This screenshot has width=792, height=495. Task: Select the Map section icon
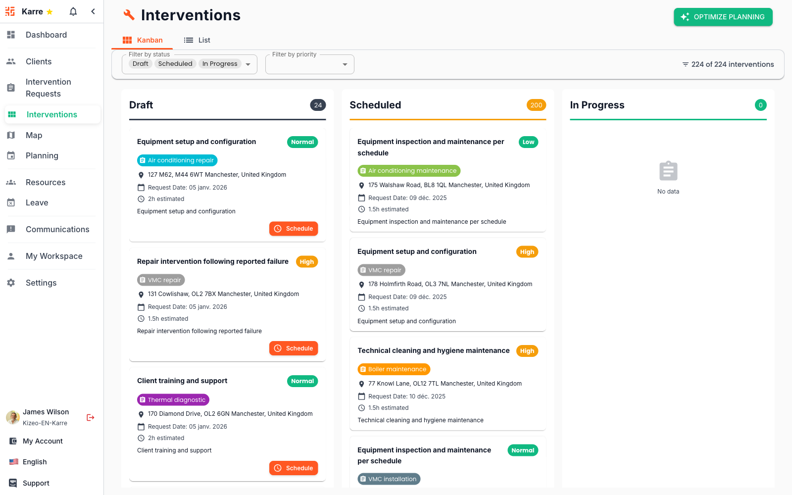(x=11, y=135)
